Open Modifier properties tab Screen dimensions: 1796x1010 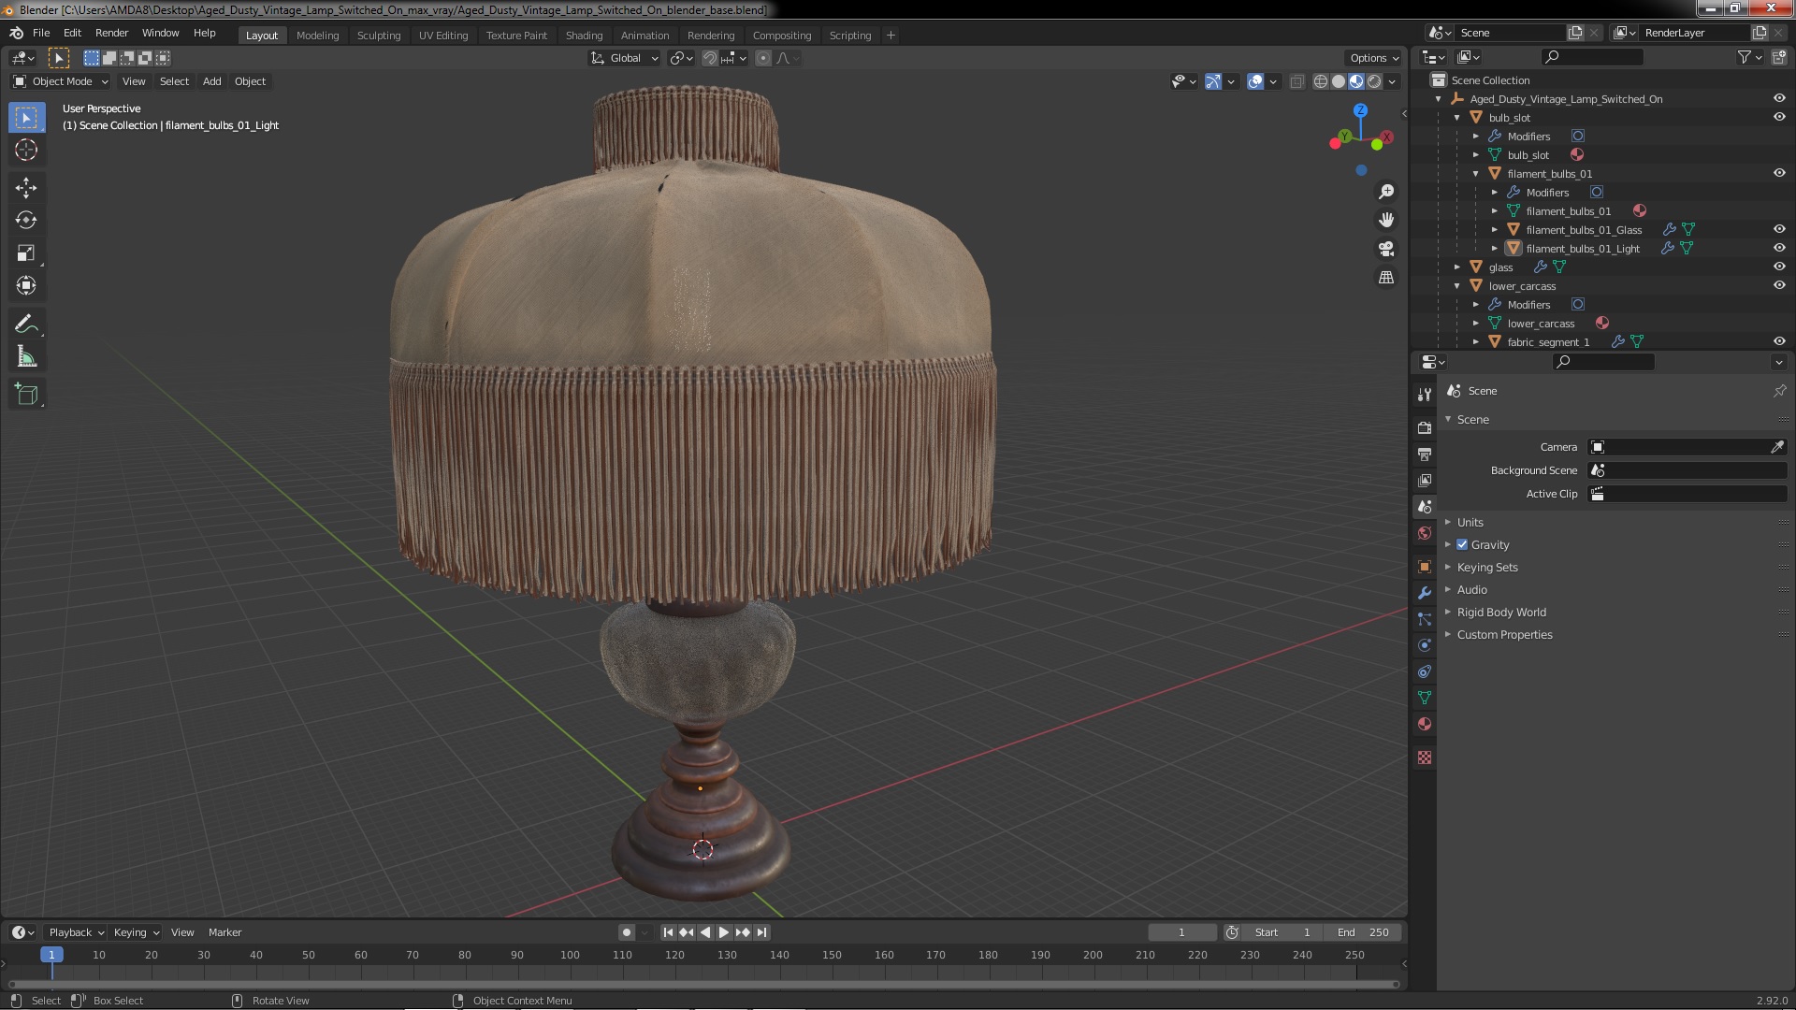pyautogui.click(x=1424, y=593)
